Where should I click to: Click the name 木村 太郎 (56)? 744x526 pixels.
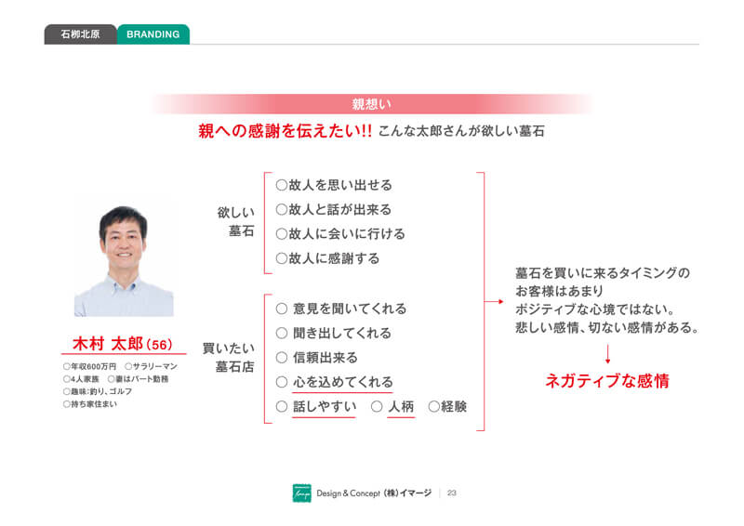[123, 343]
